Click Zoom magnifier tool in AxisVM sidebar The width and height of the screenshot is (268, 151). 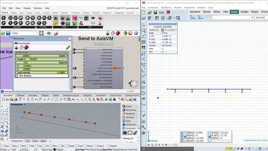pos(143,31)
